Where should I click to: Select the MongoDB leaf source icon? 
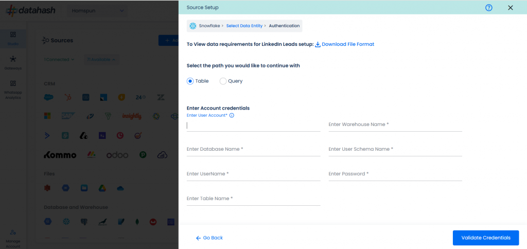(137, 222)
